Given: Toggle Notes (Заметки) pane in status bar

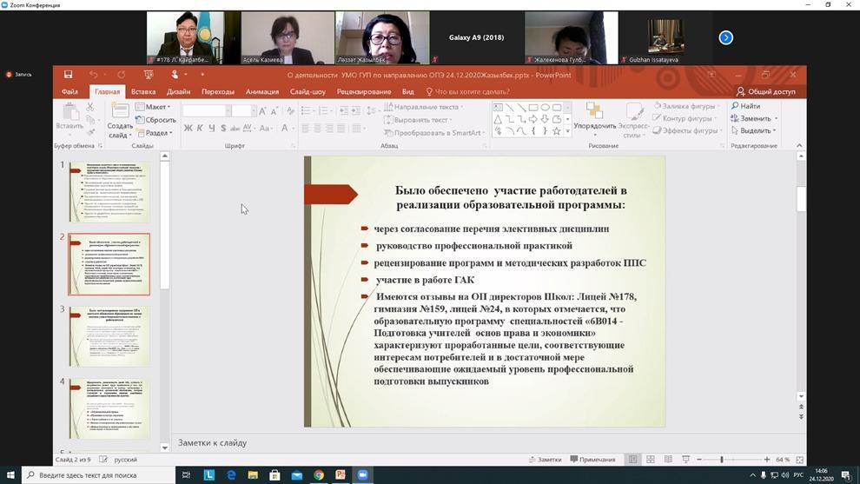Looking at the screenshot, I should (544, 460).
